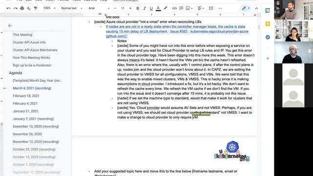Screen dimensions: 313x176
Task: Open the text alignment dropdown
Action: (201, 8)
